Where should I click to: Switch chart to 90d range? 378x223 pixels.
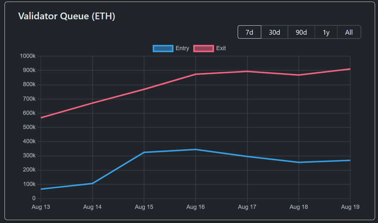coord(301,32)
